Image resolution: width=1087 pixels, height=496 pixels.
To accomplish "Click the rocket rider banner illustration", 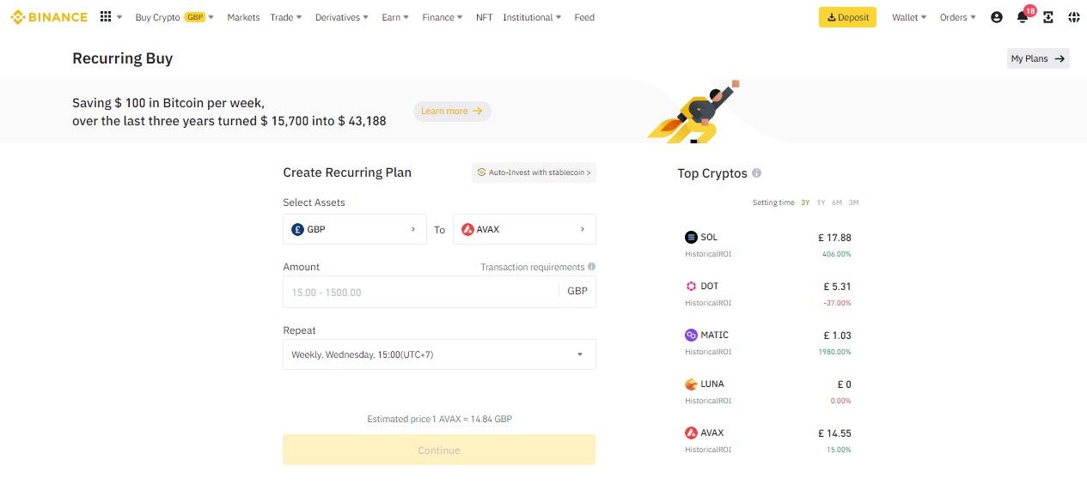I will click(x=694, y=112).
